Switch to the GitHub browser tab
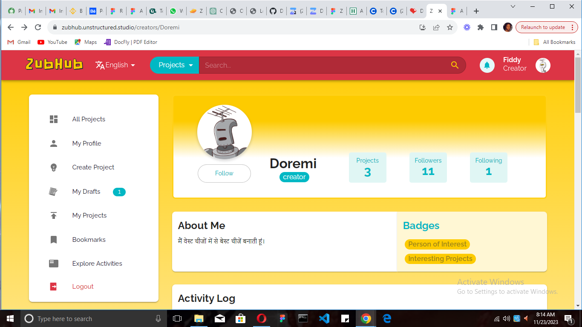The width and height of the screenshot is (582, 327). pyautogui.click(x=277, y=11)
